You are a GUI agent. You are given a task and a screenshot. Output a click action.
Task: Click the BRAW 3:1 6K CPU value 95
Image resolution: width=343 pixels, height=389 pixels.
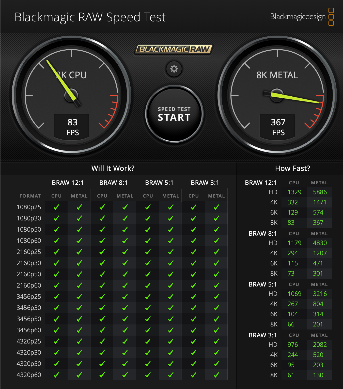291,365
